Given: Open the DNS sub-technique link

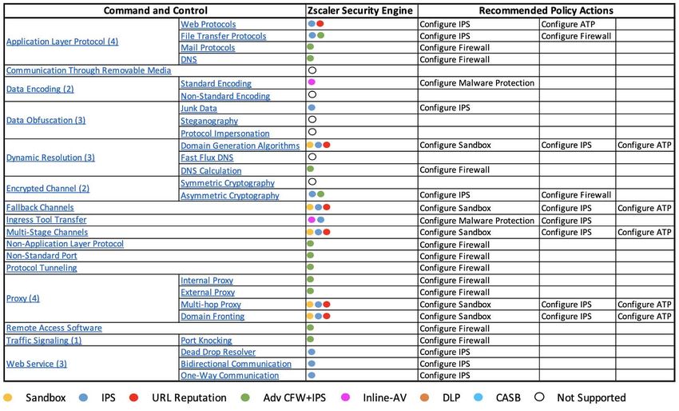Looking at the screenshot, I should pos(189,59).
